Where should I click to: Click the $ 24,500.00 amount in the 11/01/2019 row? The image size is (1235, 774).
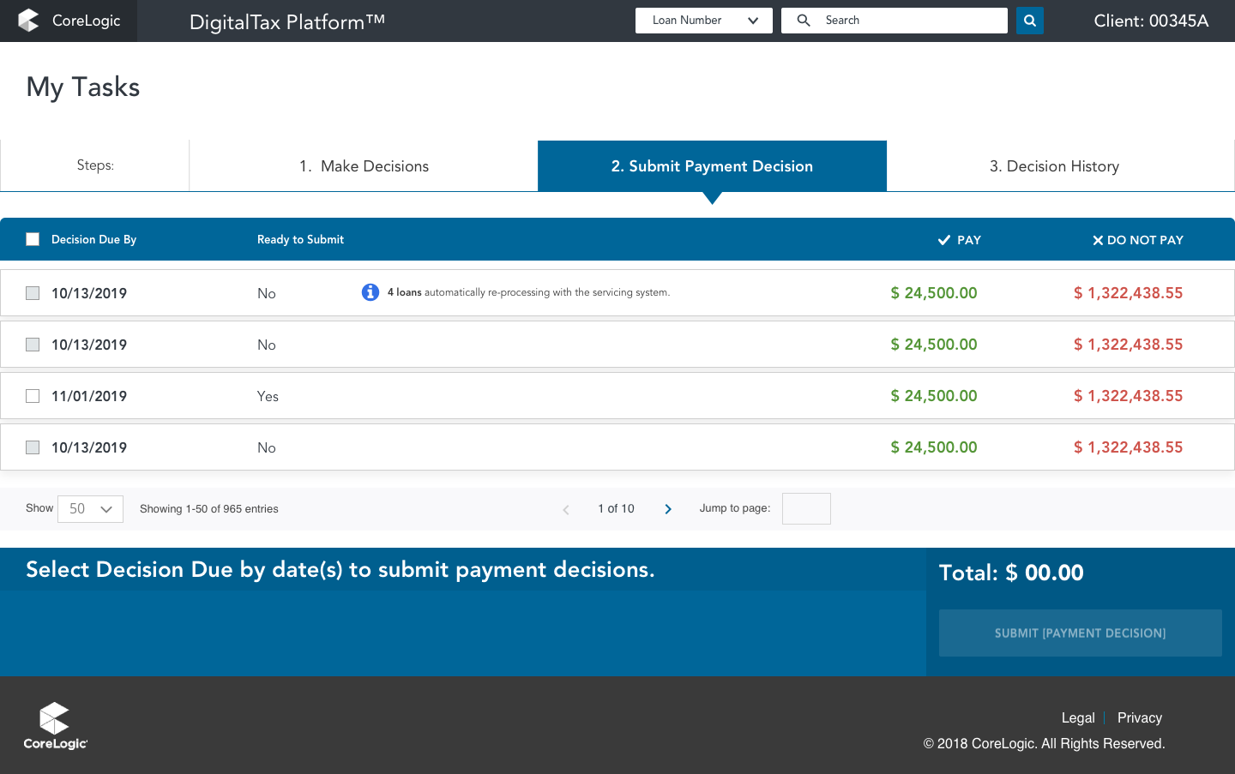[934, 396]
